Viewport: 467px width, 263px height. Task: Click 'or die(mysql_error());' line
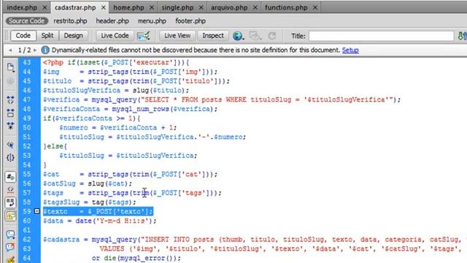[x=136, y=258]
